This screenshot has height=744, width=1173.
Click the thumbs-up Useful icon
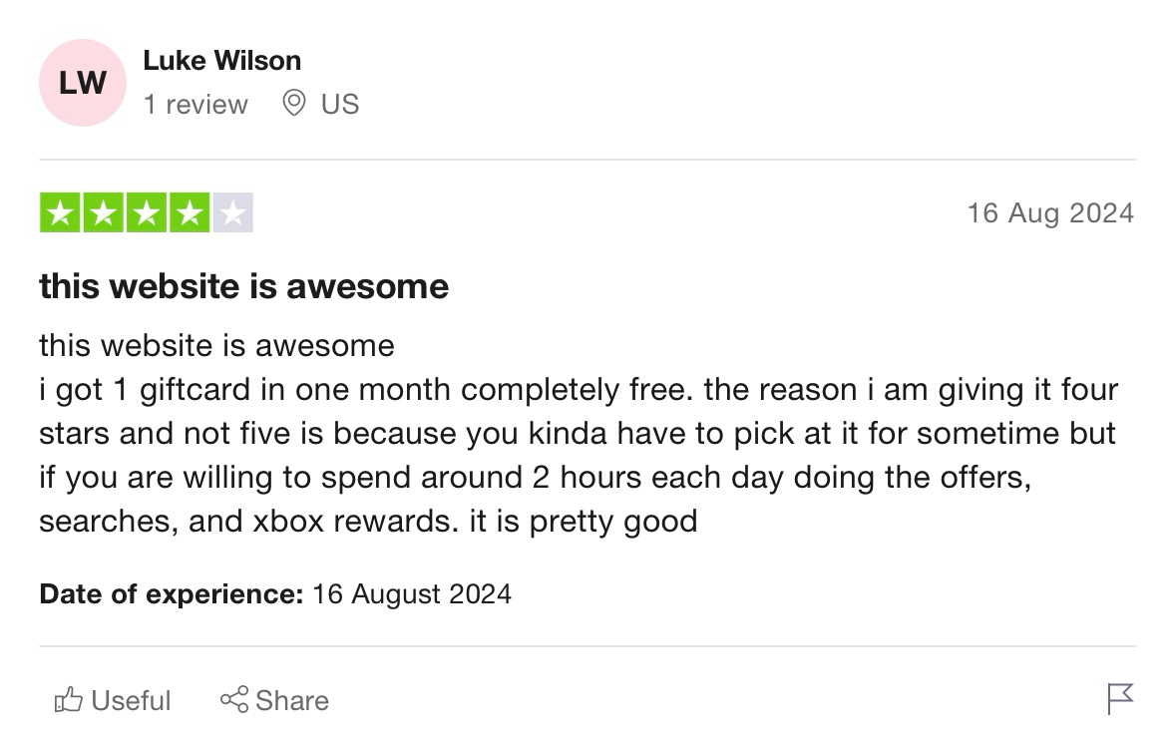tap(68, 700)
